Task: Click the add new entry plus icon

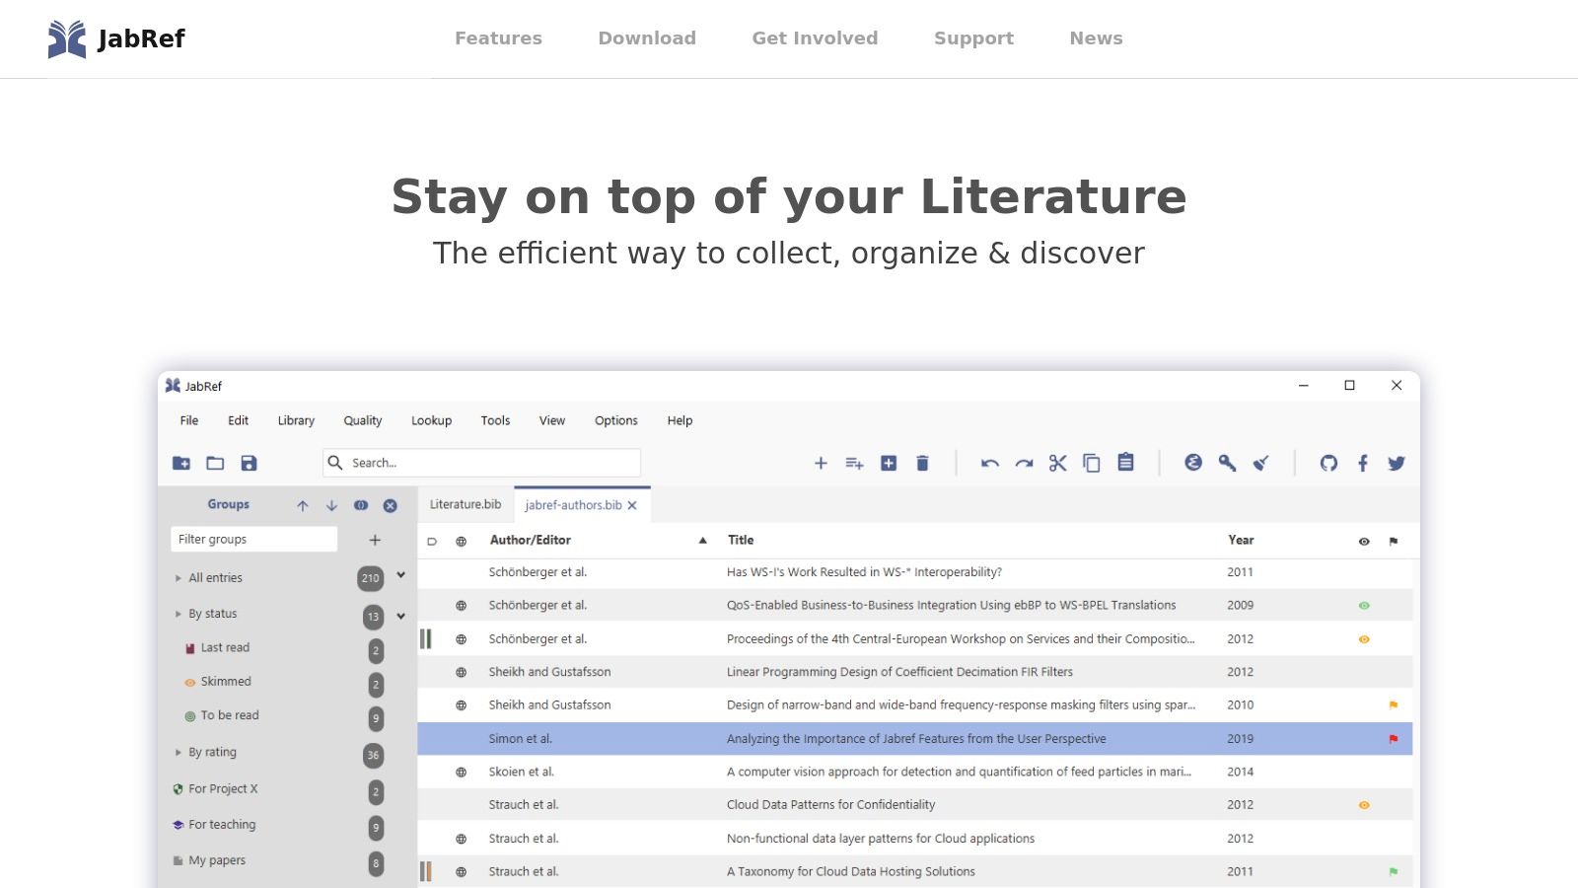Action: pyautogui.click(x=820, y=463)
